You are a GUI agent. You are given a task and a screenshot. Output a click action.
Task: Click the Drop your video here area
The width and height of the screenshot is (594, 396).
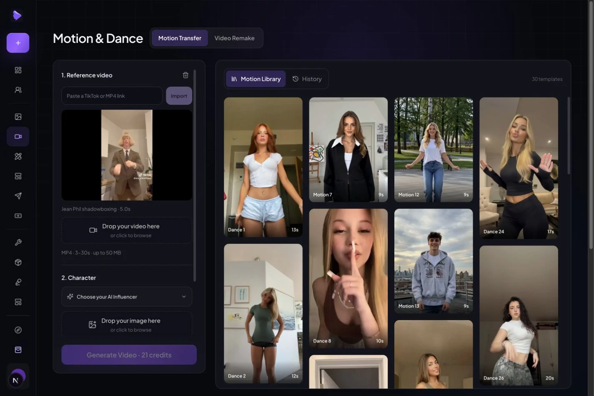(x=127, y=231)
